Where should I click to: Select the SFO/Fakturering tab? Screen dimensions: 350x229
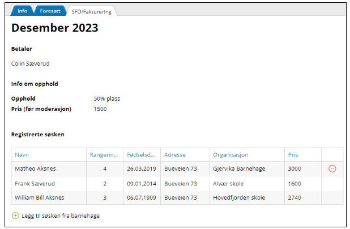91,11
